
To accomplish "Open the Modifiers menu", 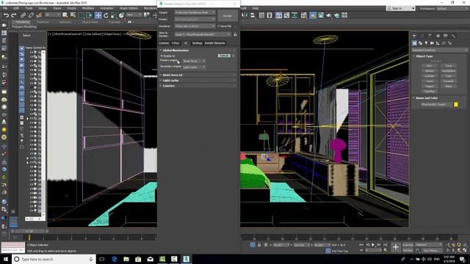I will point(88,8).
